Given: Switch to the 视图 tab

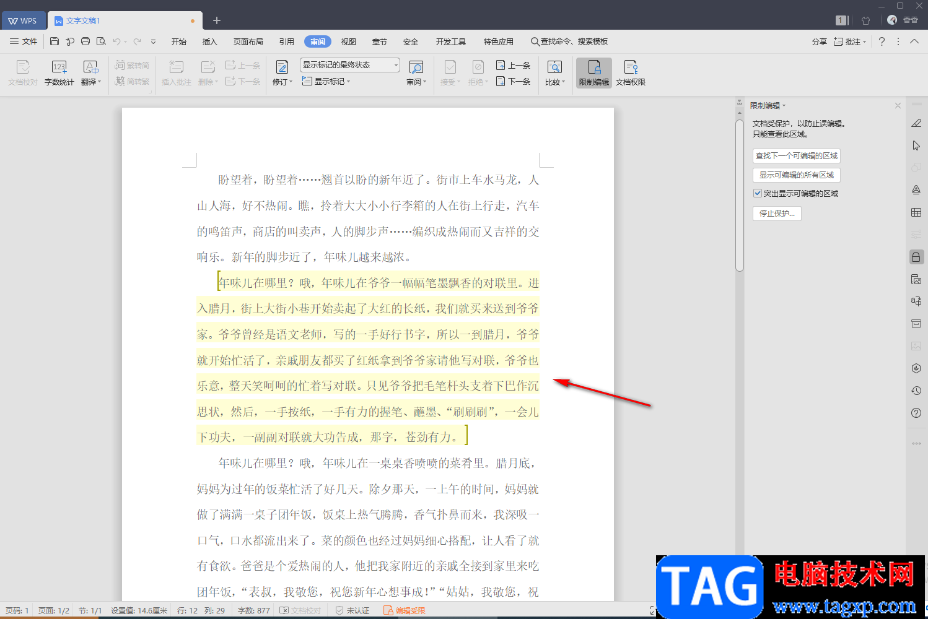Looking at the screenshot, I should pos(349,41).
